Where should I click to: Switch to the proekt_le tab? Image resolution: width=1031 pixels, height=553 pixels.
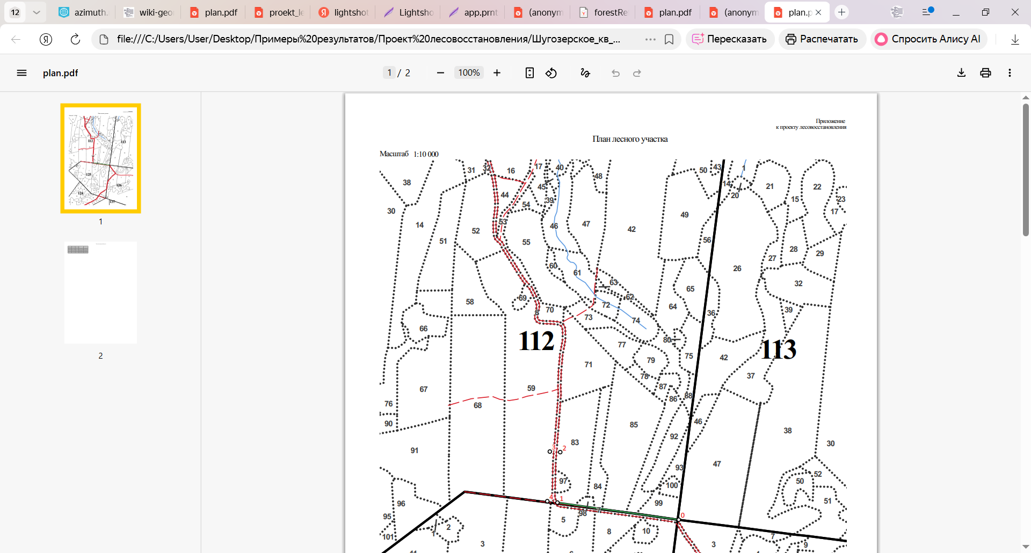click(279, 12)
